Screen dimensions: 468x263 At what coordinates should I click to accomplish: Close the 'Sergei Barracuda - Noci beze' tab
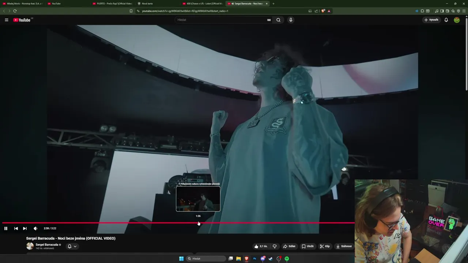tap(267, 4)
